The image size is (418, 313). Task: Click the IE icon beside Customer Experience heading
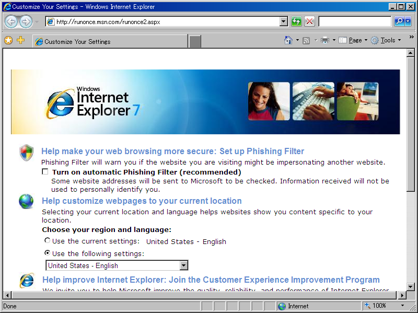pos(27,280)
